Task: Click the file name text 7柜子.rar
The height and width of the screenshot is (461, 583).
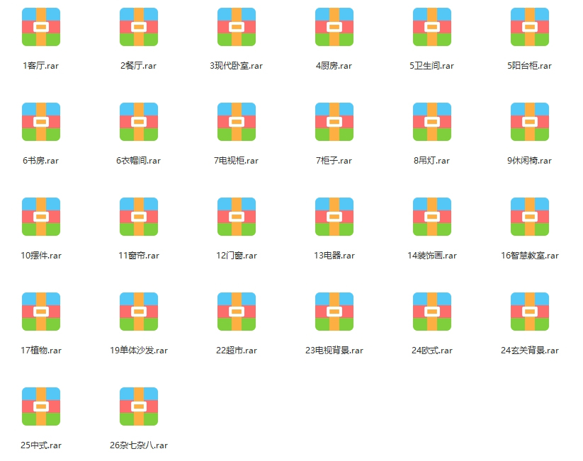Action: [334, 161]
